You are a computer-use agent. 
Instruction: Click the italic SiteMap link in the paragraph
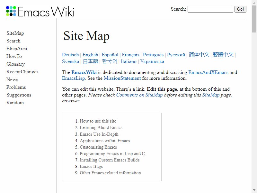[211, 95]
